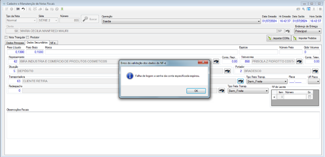Open Portador BRADESCO lookup binoculars icon

tap(315, 71)
